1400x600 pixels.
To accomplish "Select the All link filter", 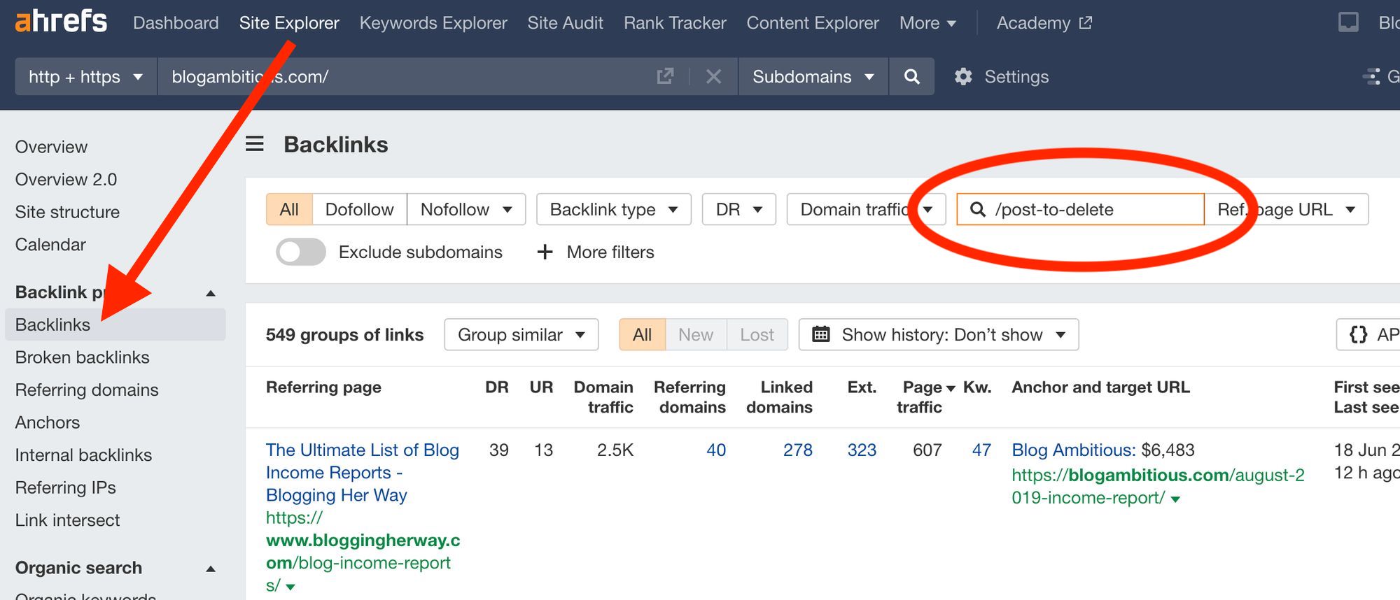I will pos(289,209).
